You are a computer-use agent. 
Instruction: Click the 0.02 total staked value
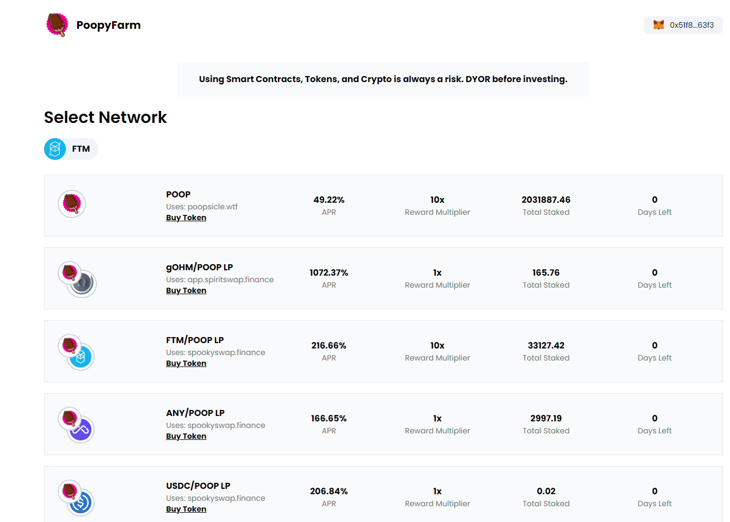(x=546, y=491)
